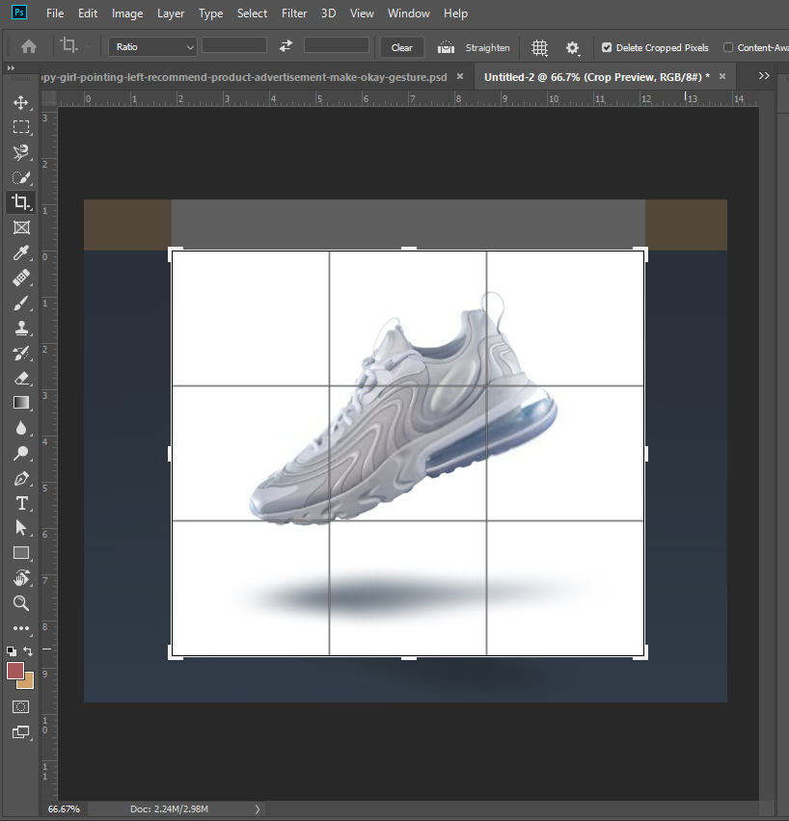Close the okay-gesture.psd document tab

pos(460,76)
